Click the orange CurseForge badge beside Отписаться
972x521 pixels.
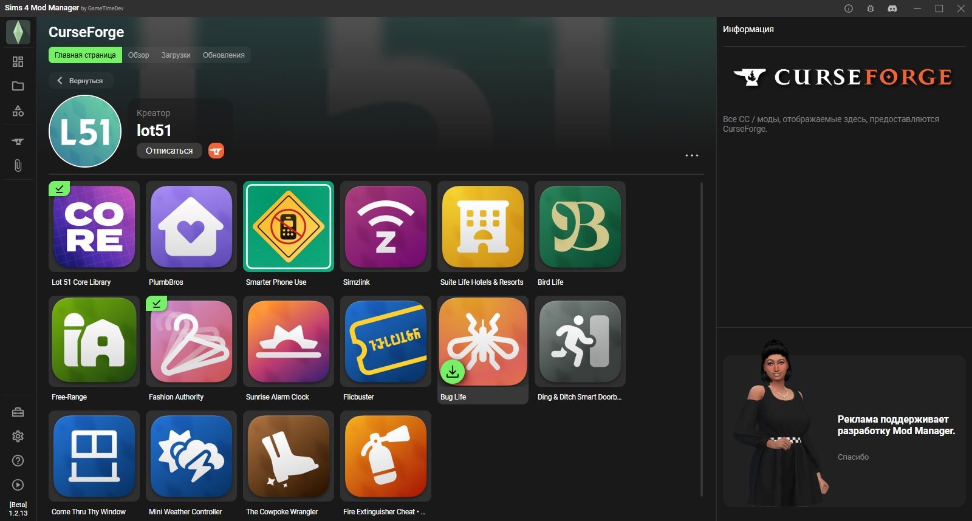(216, 151)
